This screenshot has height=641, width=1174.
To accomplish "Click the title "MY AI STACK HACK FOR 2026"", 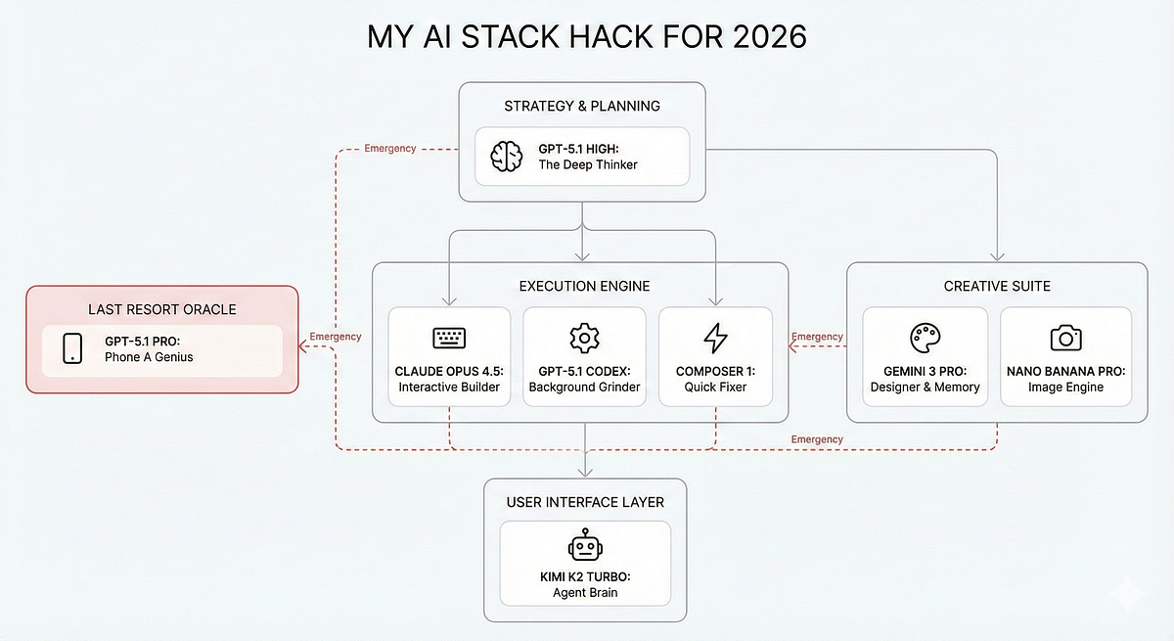I will [587, 37].
